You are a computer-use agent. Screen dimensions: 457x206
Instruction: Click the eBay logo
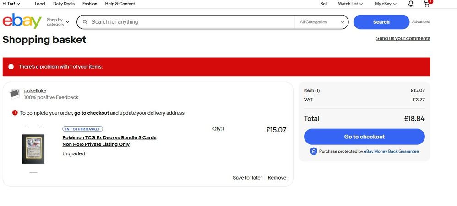[22, 22]
